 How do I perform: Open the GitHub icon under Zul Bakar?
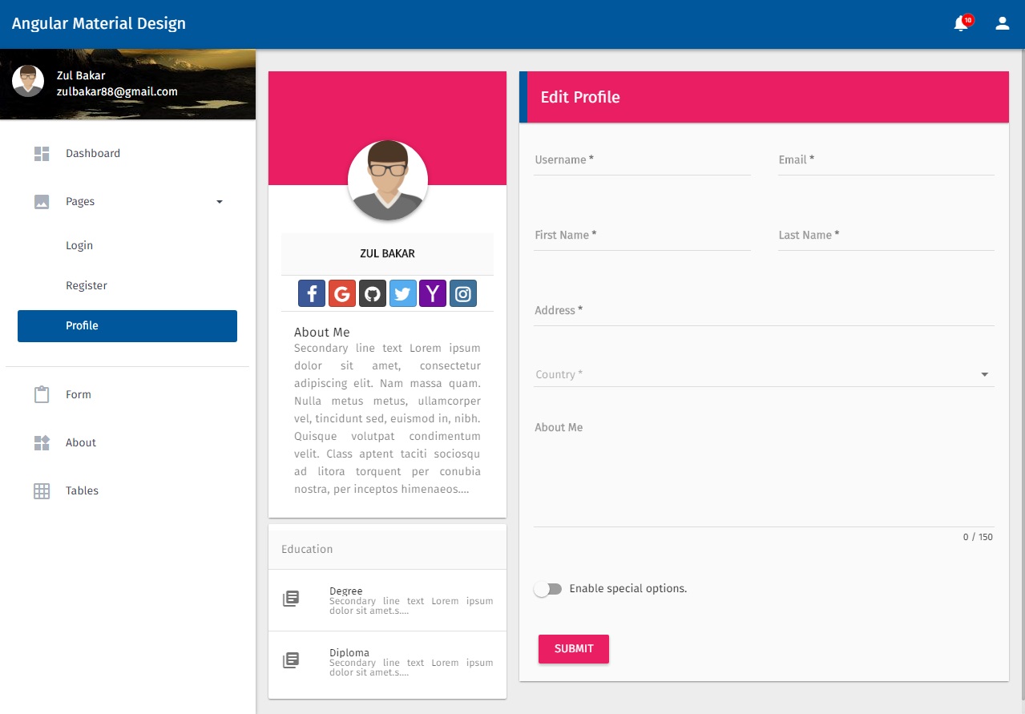click(373, 293)
